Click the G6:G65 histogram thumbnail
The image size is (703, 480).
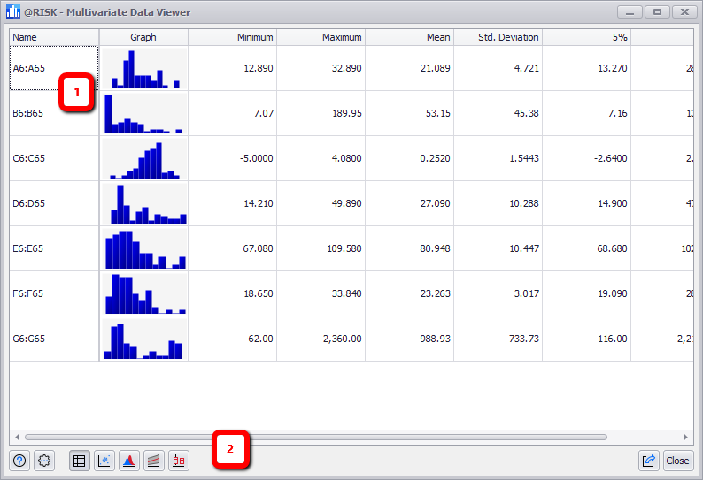(x=143, y=339)
